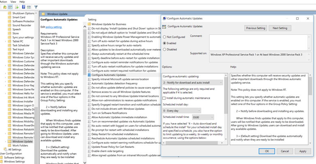Open the Scheduled install day dropdown

[181, 111]
